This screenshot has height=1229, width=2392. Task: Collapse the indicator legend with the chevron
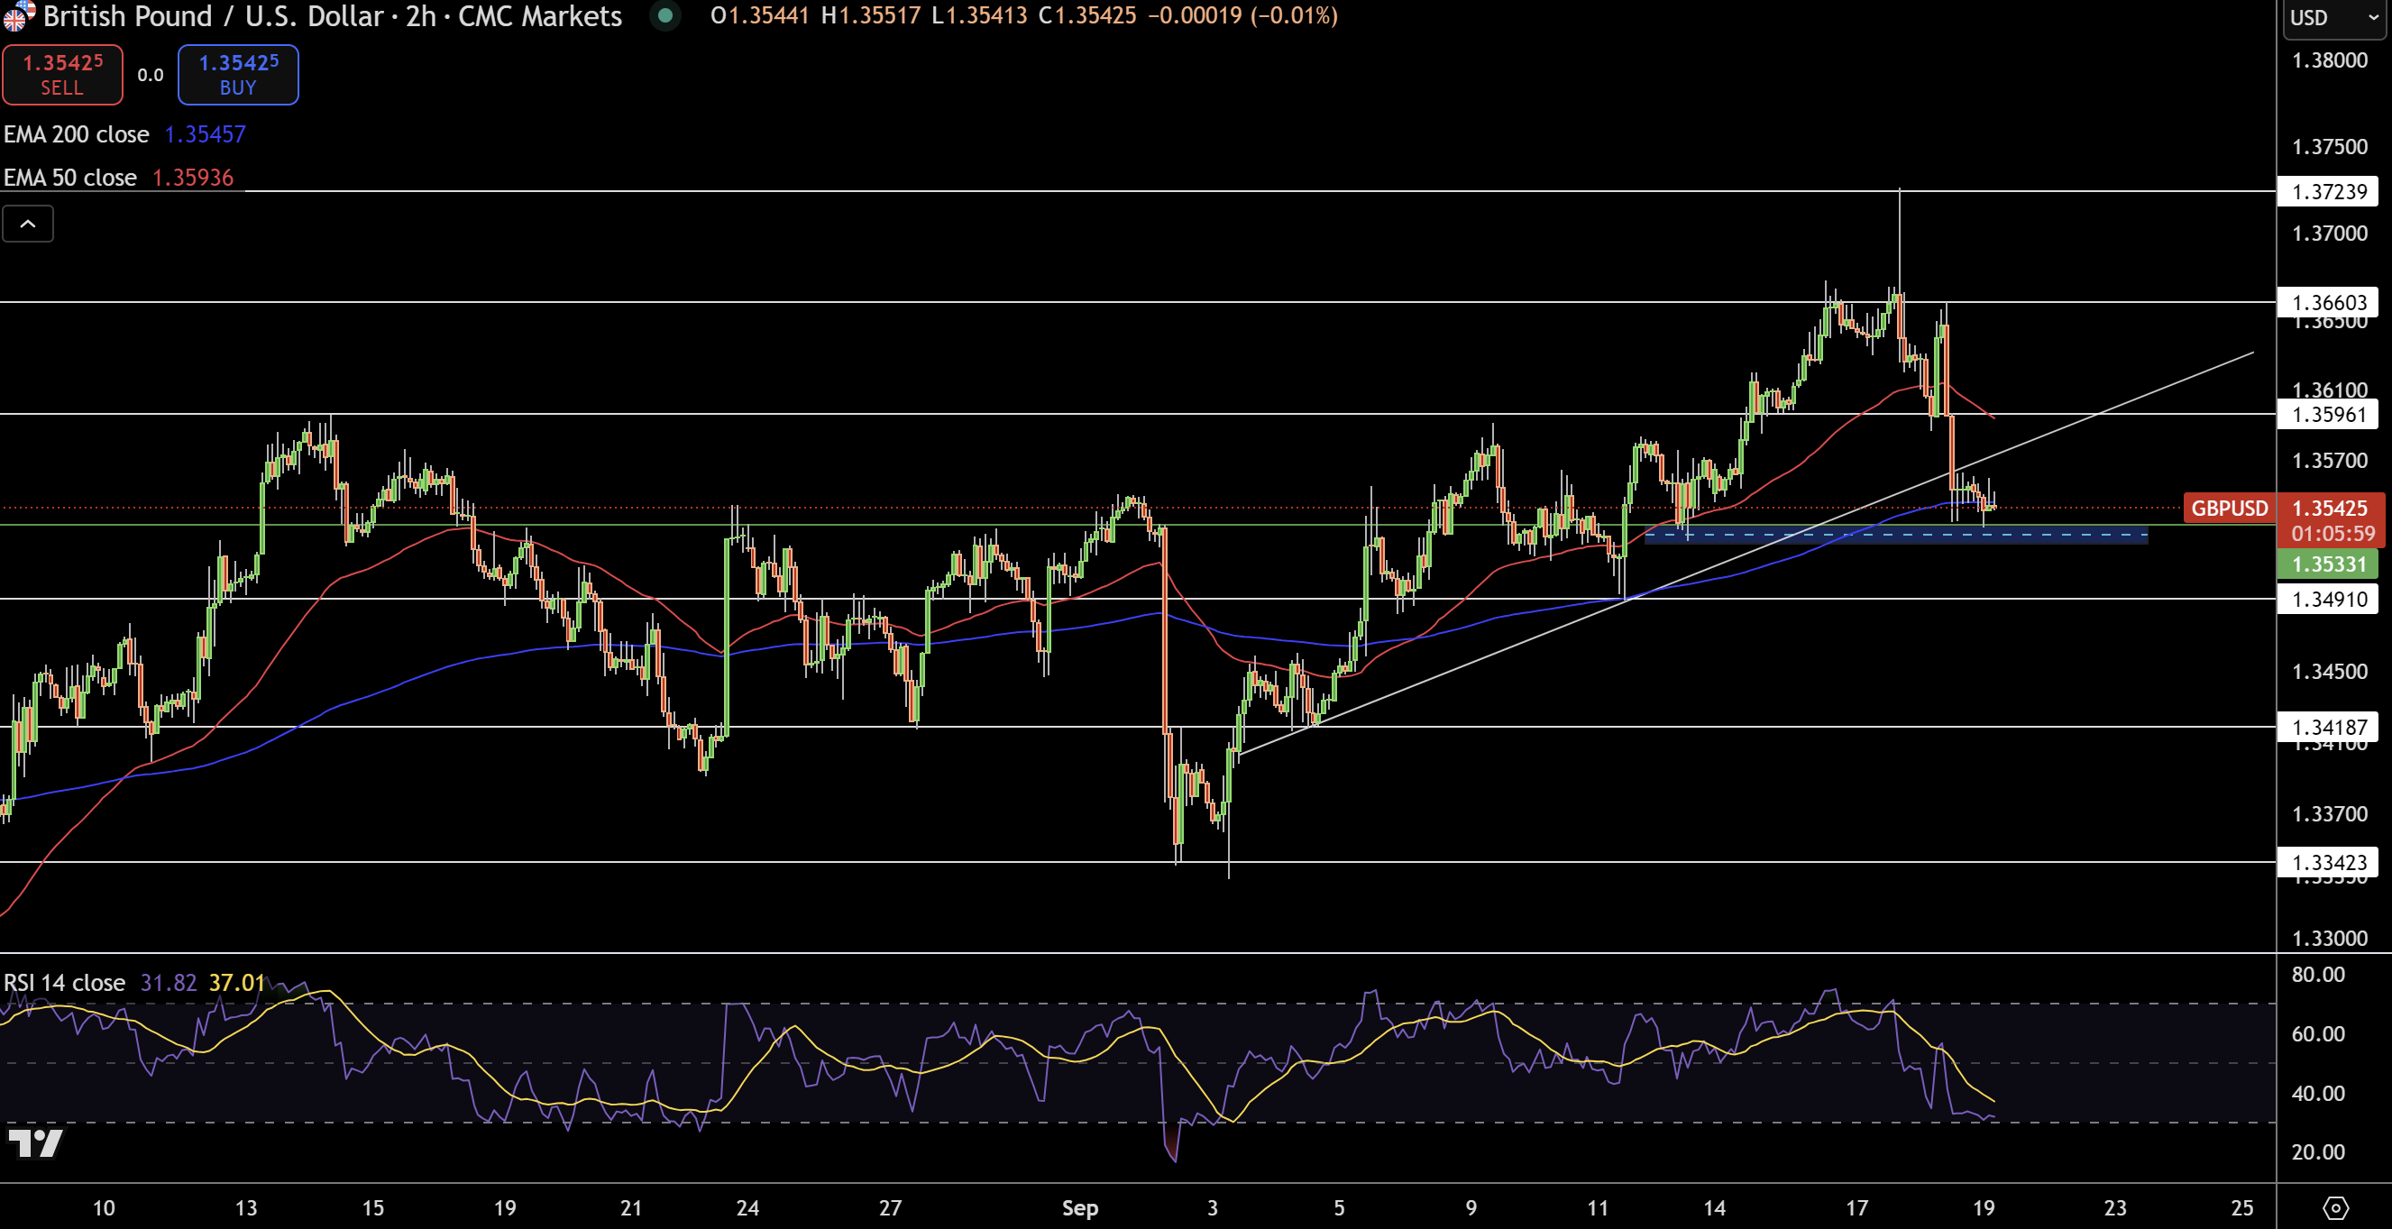tap(28, 224)
